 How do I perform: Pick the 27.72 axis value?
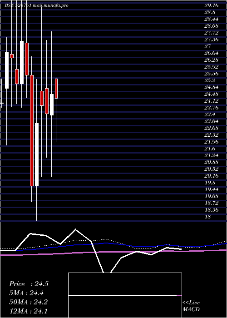point(211,33)
